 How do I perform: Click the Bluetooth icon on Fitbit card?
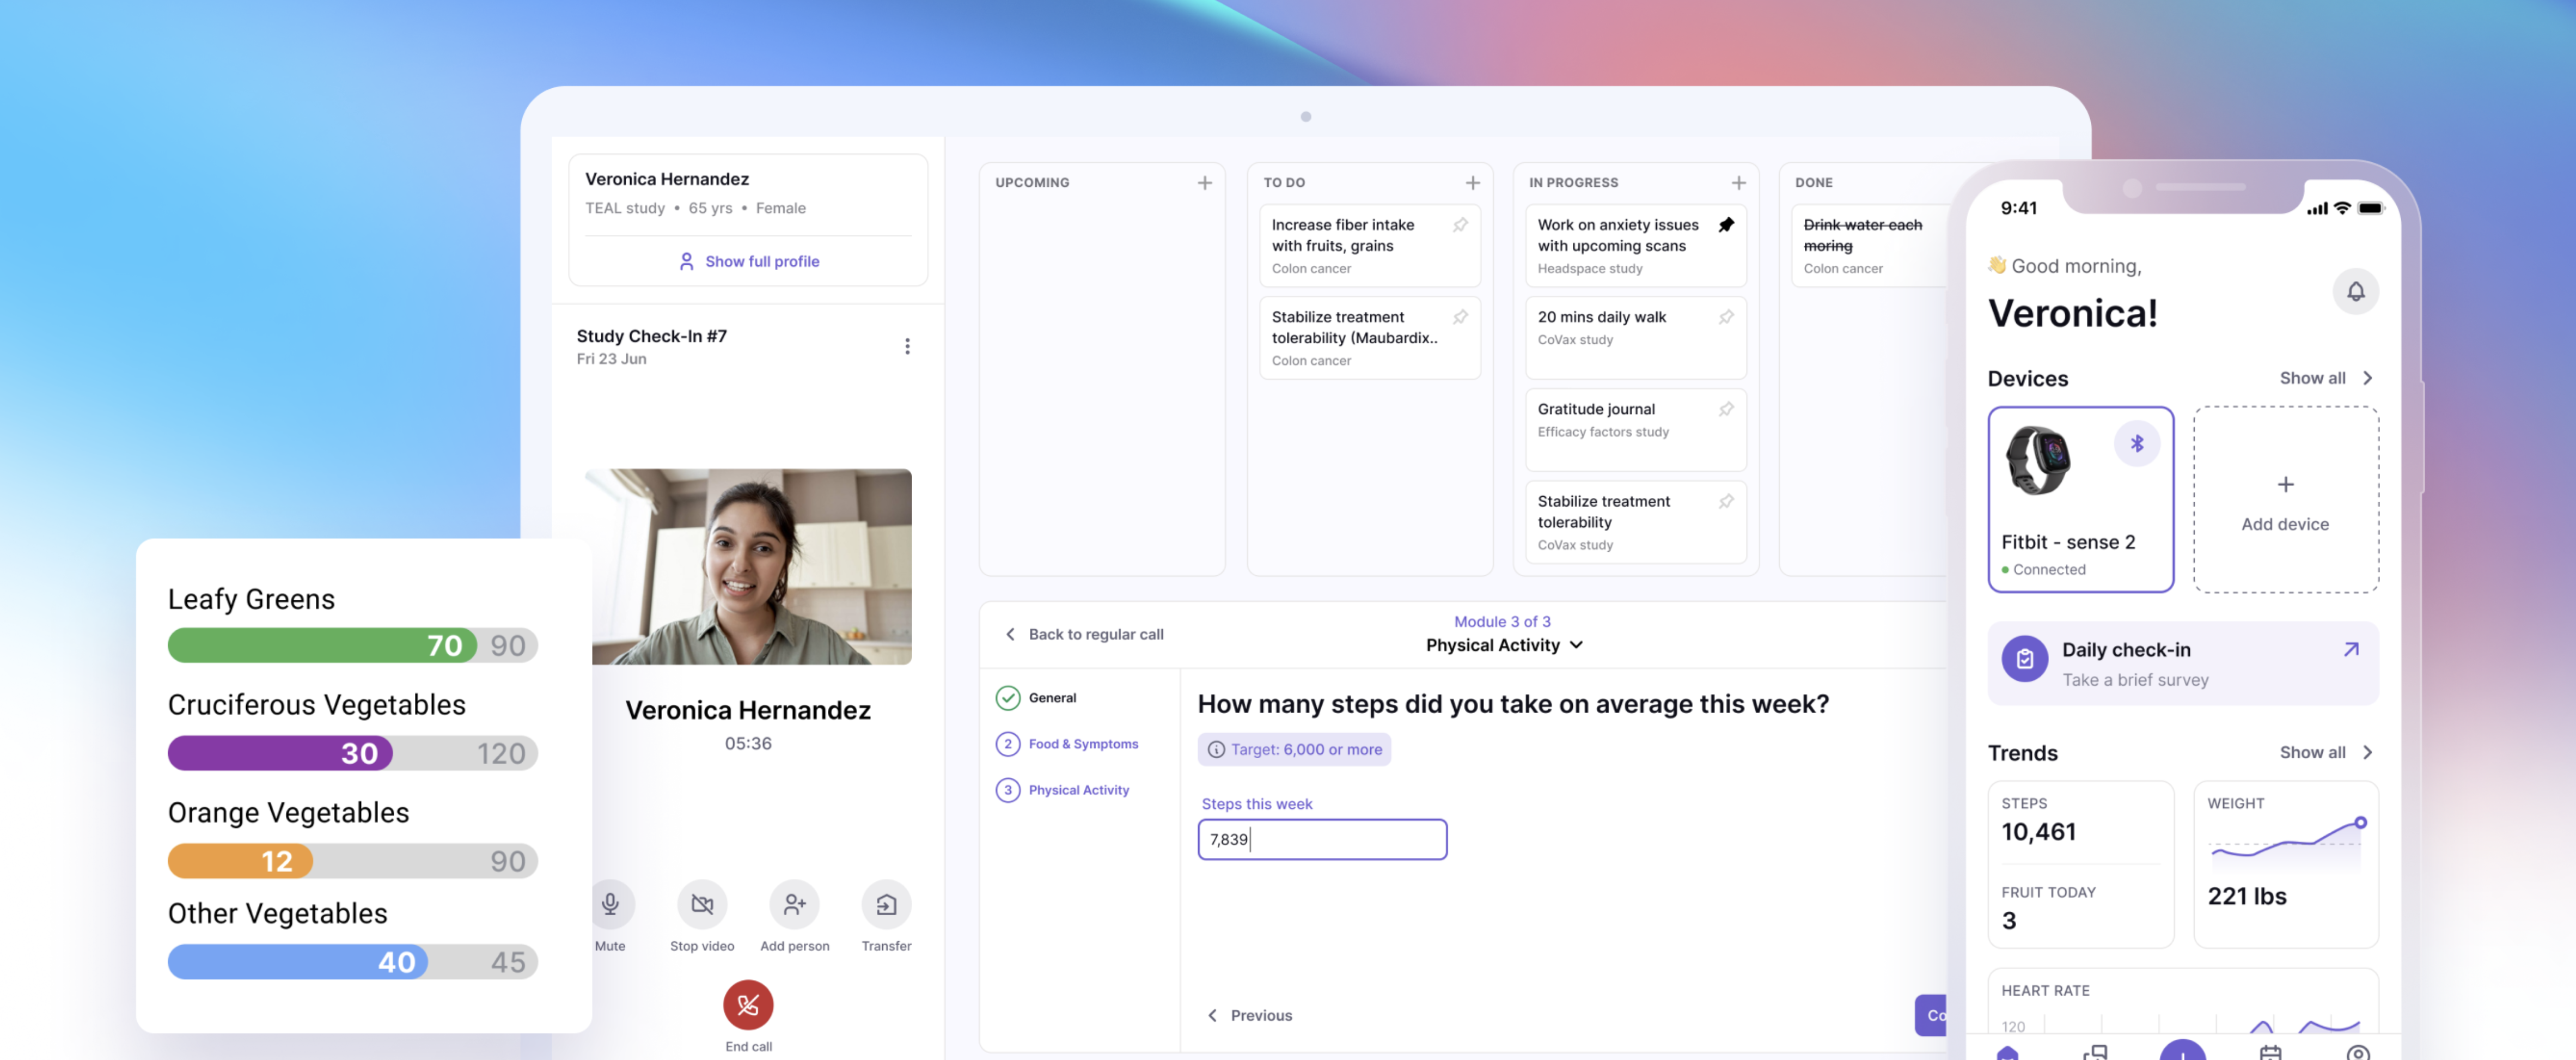point(2137,443)
